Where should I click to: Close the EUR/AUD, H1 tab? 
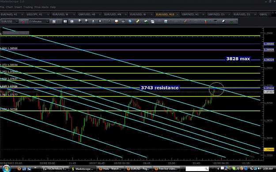click(22, 15)
